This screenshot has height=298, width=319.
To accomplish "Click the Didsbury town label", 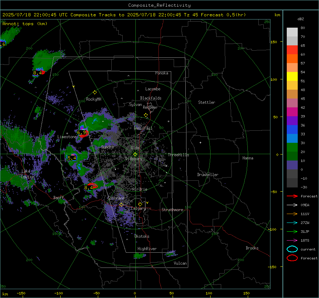I will point(134,159).
